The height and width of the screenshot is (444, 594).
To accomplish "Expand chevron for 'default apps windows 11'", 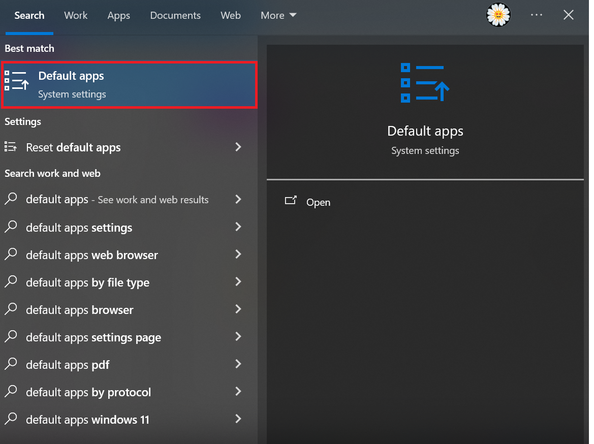I will pos(238,419).
